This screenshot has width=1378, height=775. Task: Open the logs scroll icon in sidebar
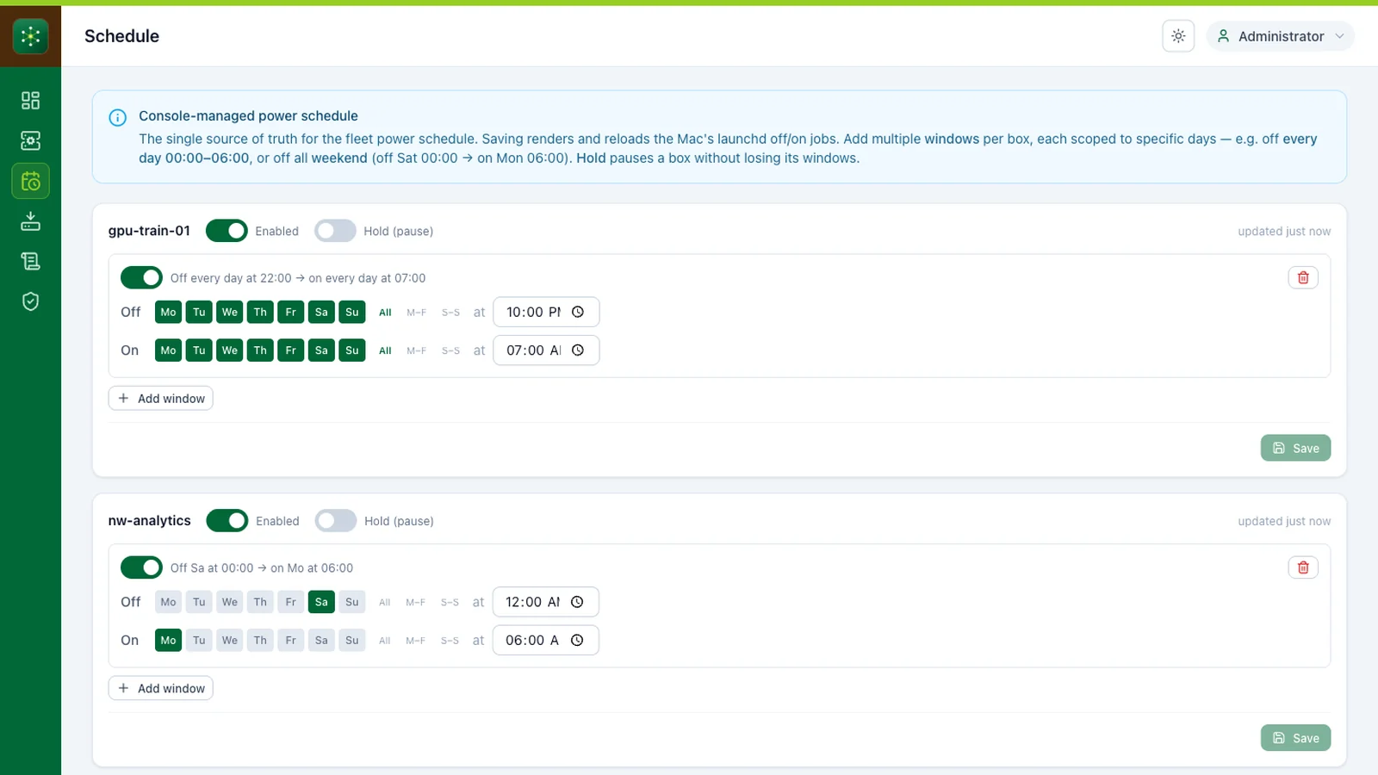click(x=30, y=261)
